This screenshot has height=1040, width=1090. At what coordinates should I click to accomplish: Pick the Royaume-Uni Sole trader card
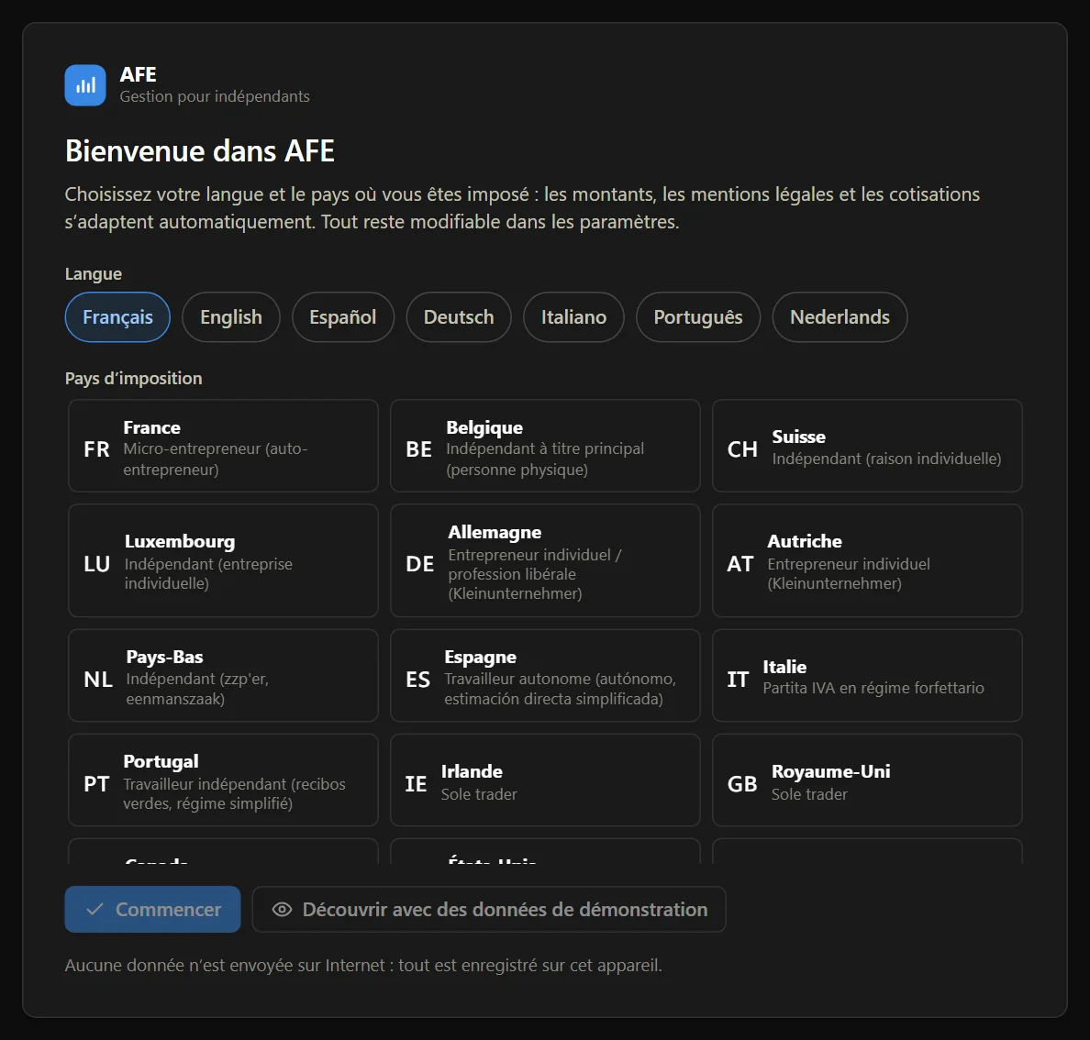click(867, 780)
